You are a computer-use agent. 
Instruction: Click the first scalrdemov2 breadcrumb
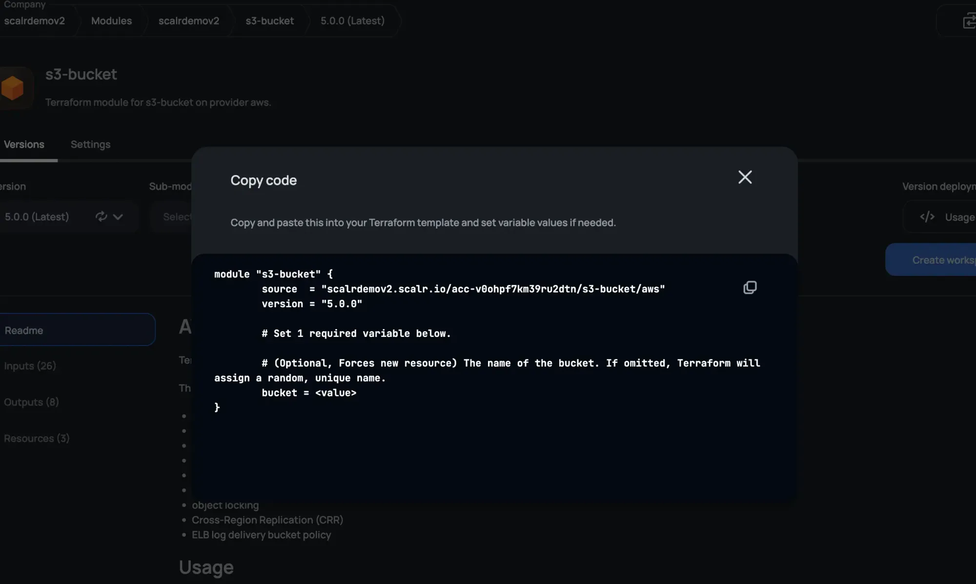(x=34, y=21)
